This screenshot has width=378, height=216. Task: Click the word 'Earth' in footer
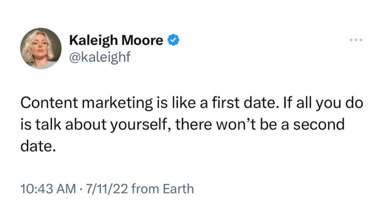click(x=178, y=189)
